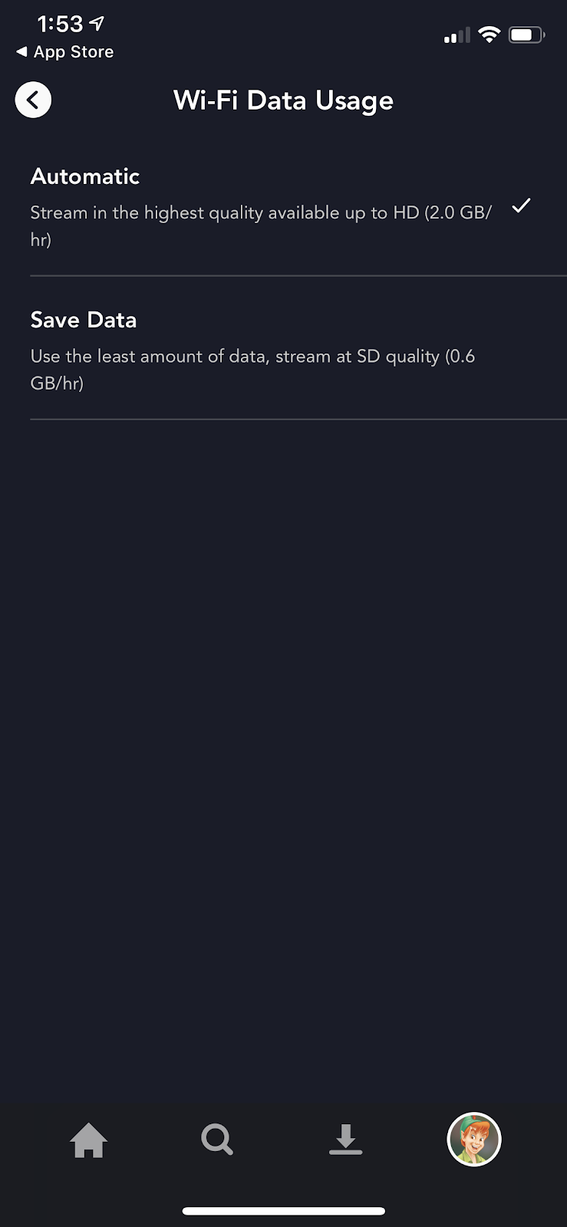Click the Wi-Fi status bar icon
Image resolution: width=567 pixels, height=1227 pixels.
pyautogui.click(x=489, y=35)
